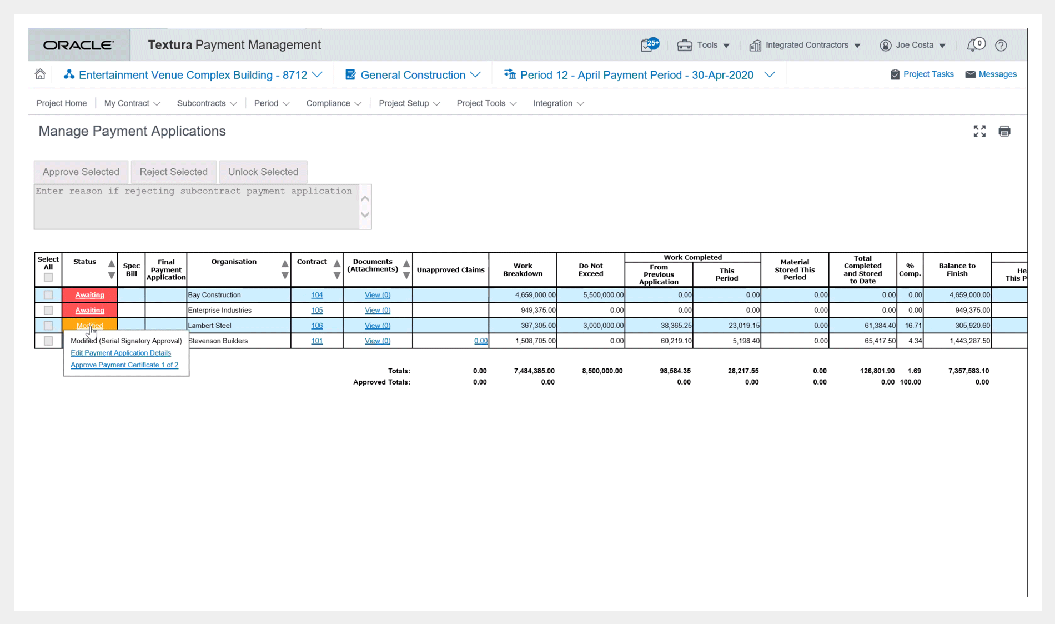This screenshot has height=624, width=1055.
Task: Click the Home icon
Action: [x=40, y=74]
